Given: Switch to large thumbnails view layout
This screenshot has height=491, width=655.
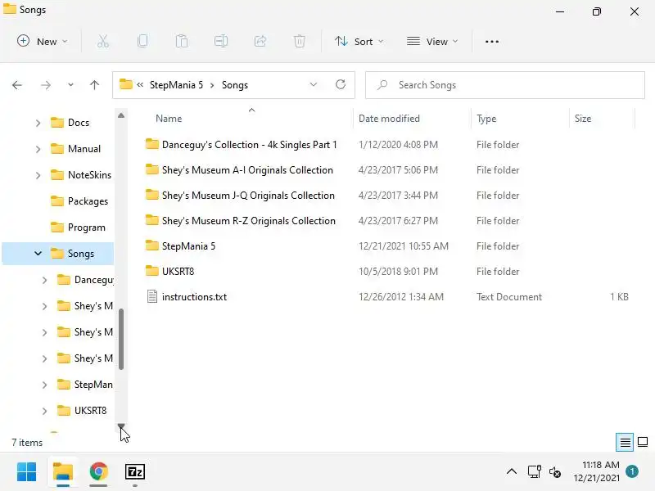Looking at the screenshot, I should point(643,442).
